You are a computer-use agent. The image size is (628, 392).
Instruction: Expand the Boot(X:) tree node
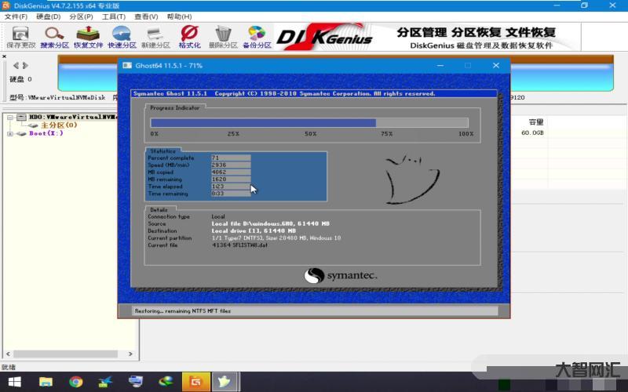click(x=10, y=133)
